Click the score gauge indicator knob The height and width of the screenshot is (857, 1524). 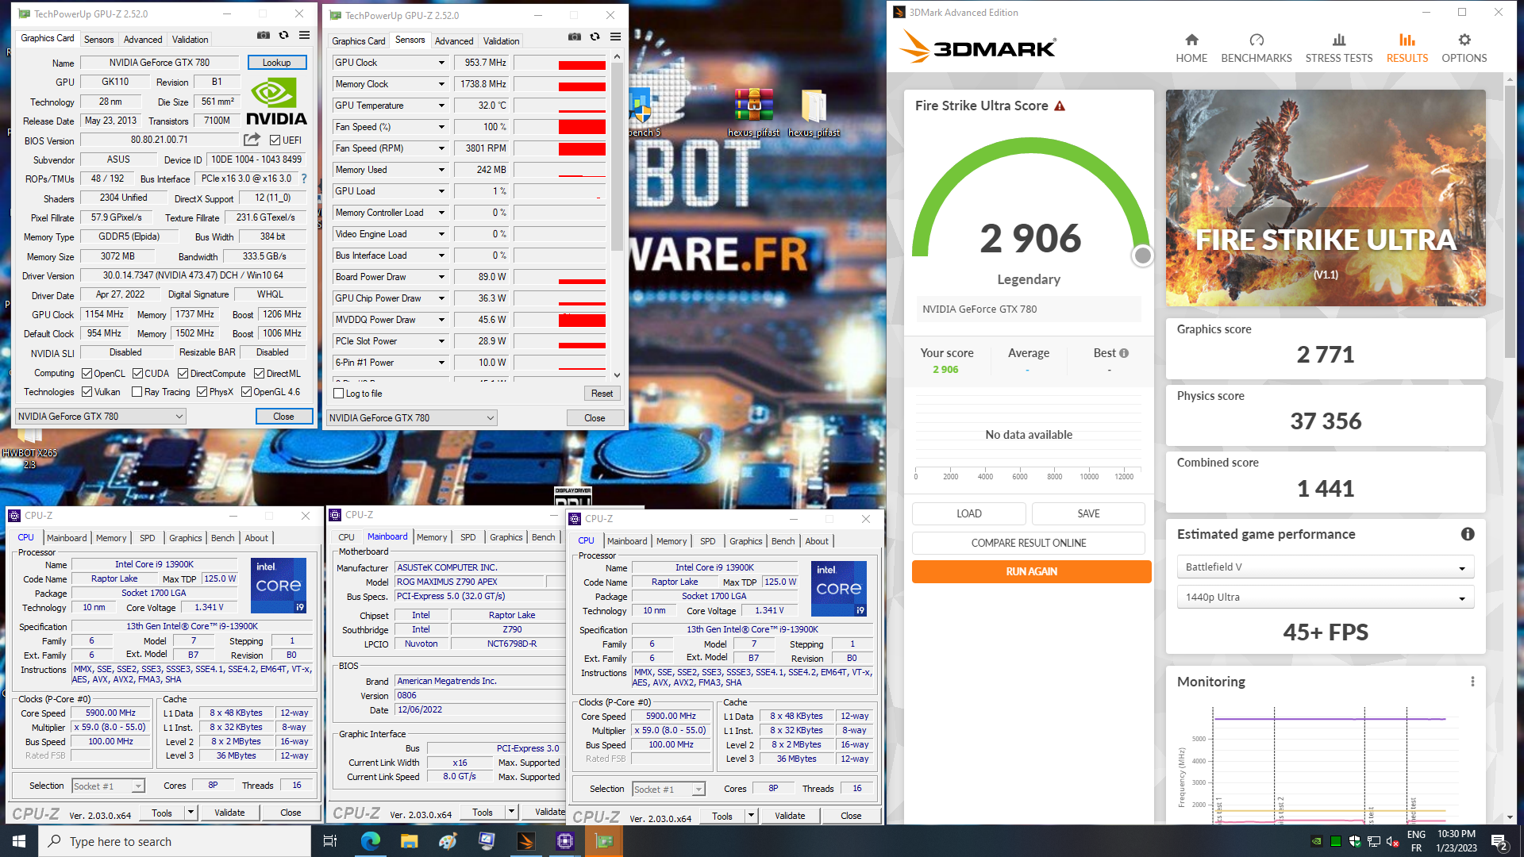click(1142, 256)
